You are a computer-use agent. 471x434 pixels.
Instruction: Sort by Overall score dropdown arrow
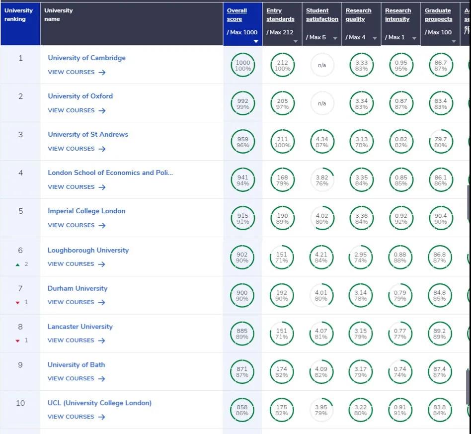(256, 41)
